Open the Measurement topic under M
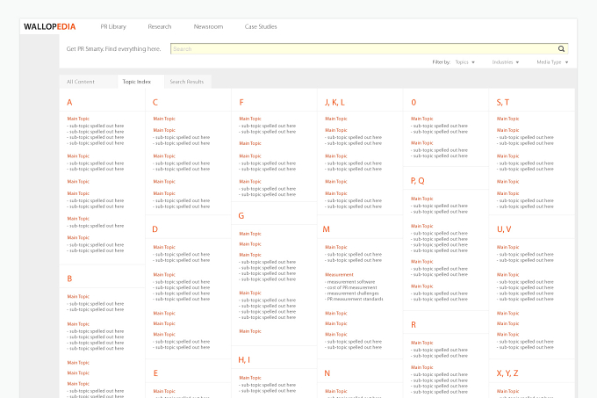 (x=339, y=275)
